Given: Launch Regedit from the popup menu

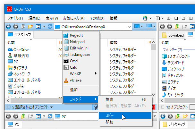Looking at the screenshot, I should (81, 35).
